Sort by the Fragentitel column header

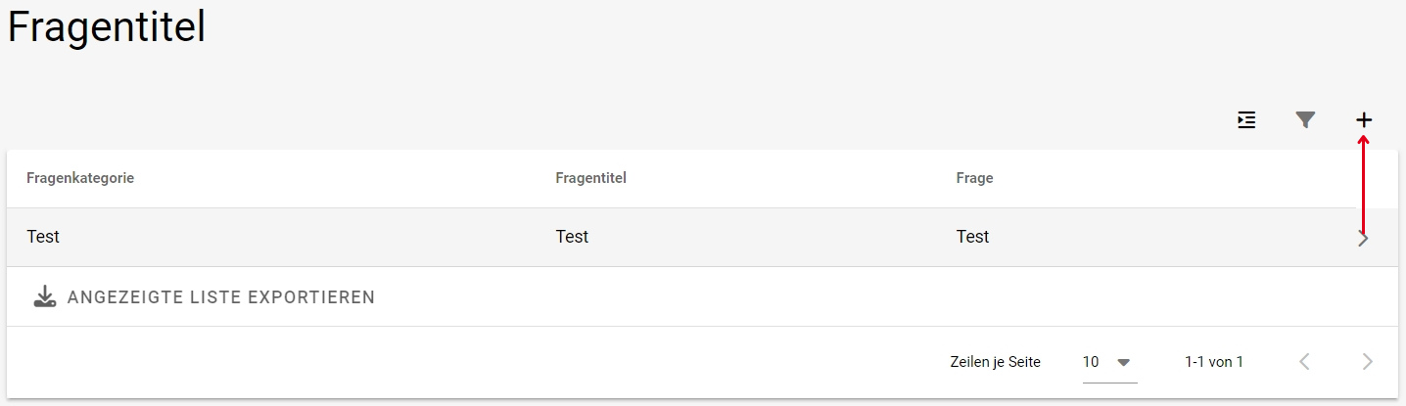click(x=590, y=178)
